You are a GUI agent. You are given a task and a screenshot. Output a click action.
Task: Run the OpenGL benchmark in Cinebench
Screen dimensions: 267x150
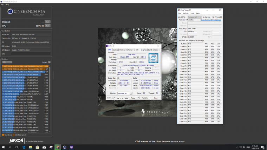click(47, 22)
